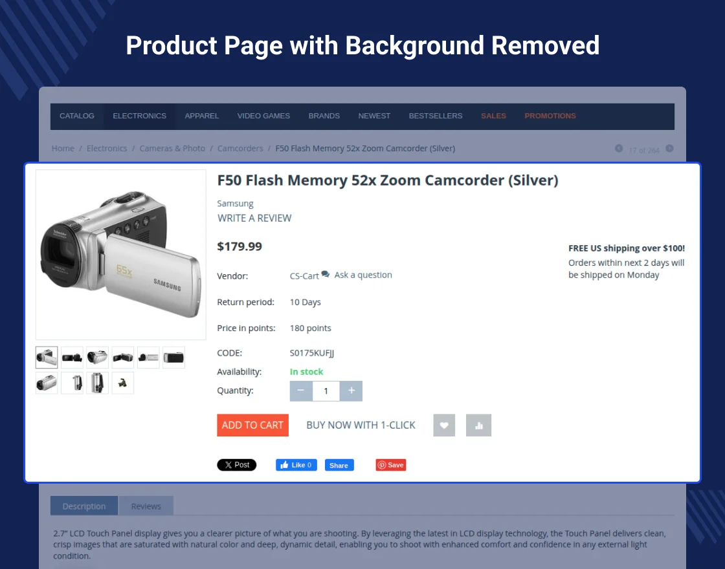Click BUY NOW WITH 1-CLICK
The height and width of the screenshot is (569, 725).
361,425
